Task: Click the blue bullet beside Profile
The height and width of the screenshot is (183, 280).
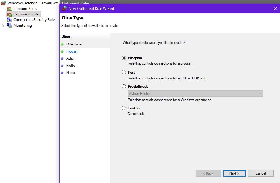Action: coord(62,66)
